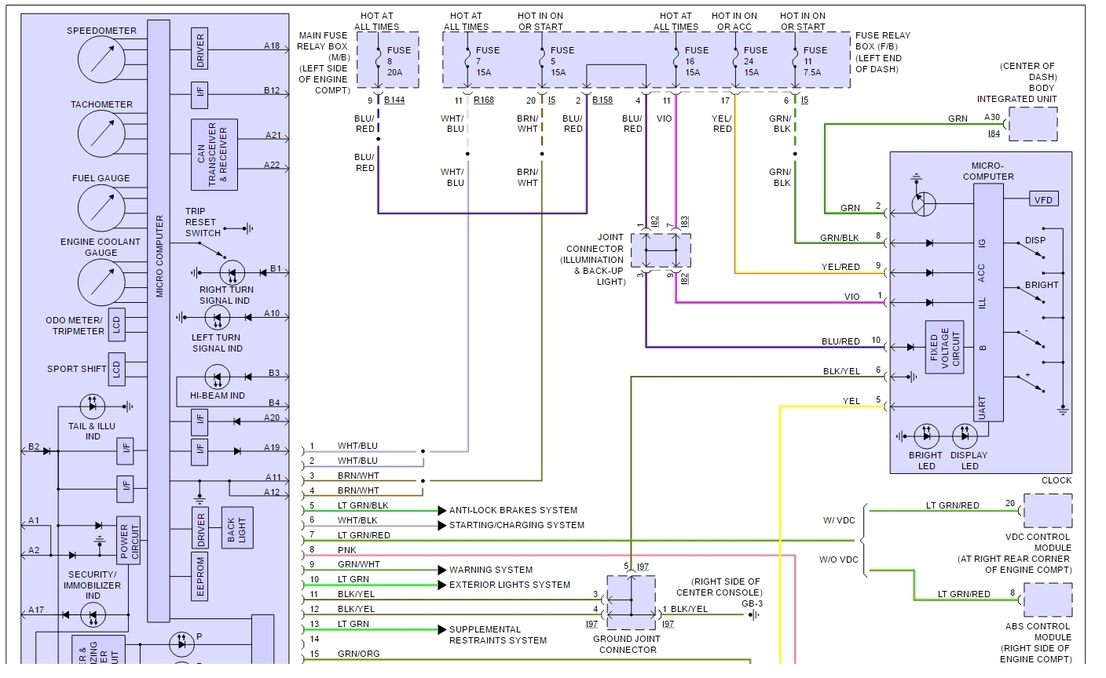The height and width of the screenshot is (678, 1106).
Task: Select the Starting/Charging System reference
Action: click(x=516, y=525)
